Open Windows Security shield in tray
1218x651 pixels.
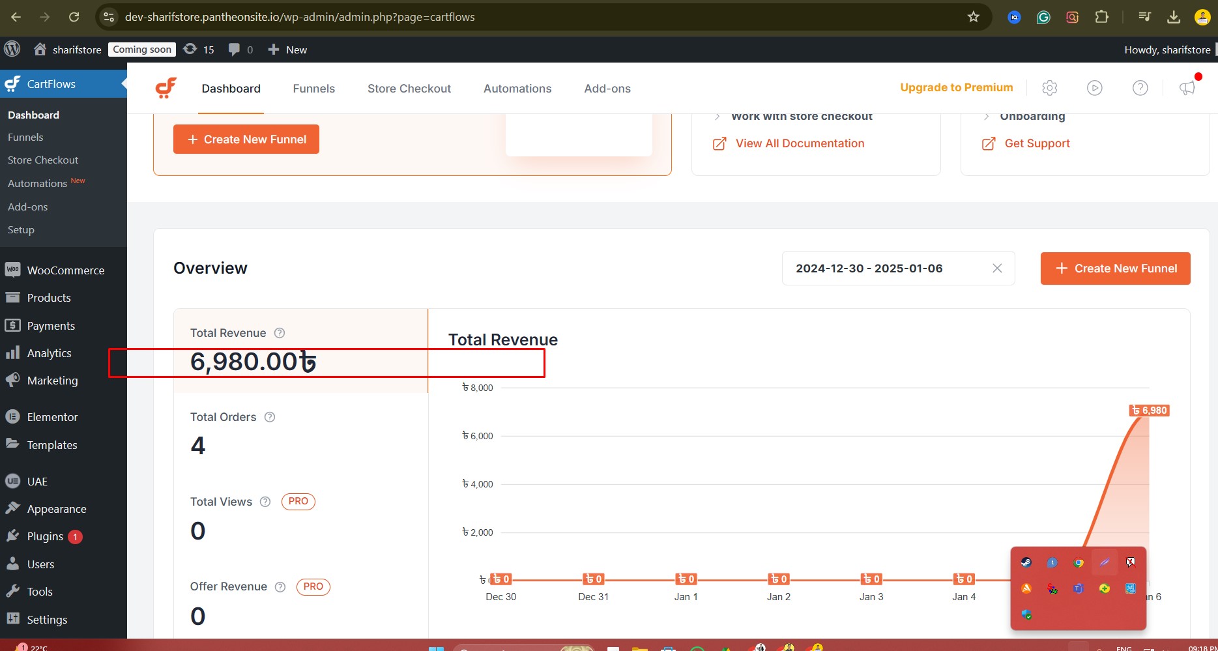coord(1026,615)
